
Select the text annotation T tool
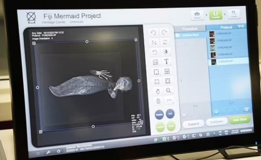[x=166, y=62]
